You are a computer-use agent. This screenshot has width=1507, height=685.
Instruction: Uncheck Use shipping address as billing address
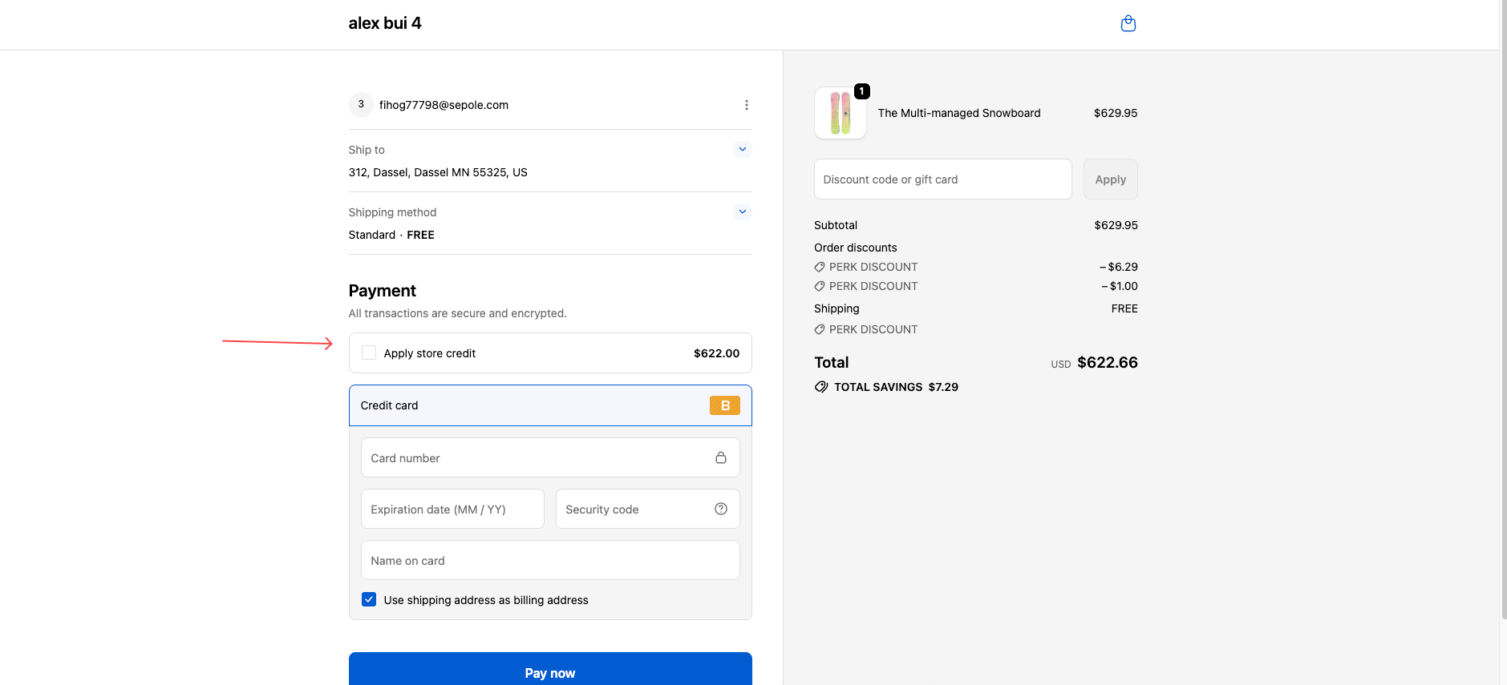click(x=369, y=600)
